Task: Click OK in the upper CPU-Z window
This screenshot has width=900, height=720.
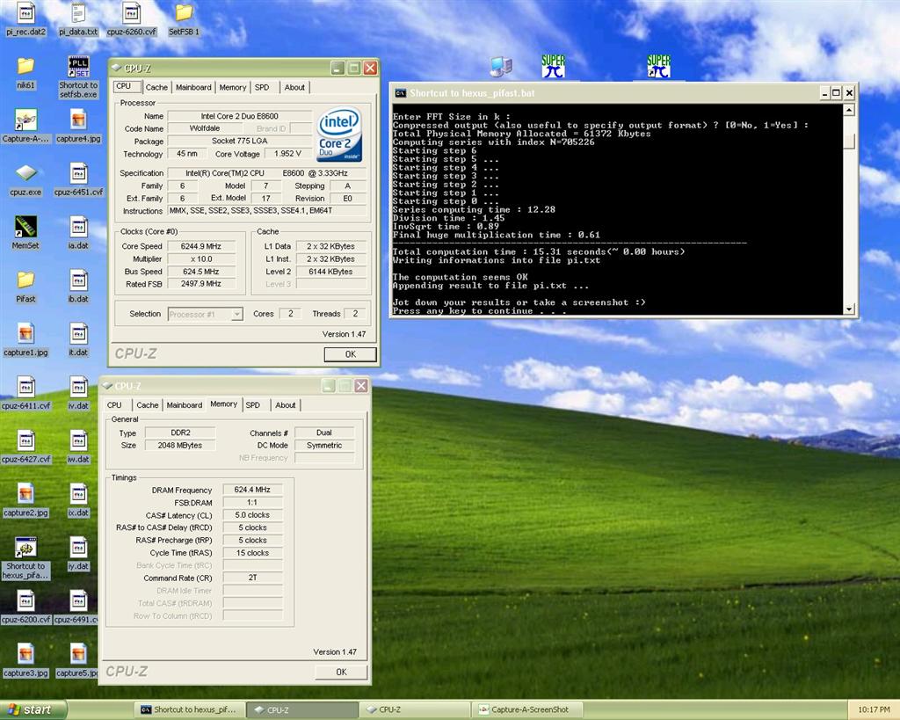Action: pos(350,354)
